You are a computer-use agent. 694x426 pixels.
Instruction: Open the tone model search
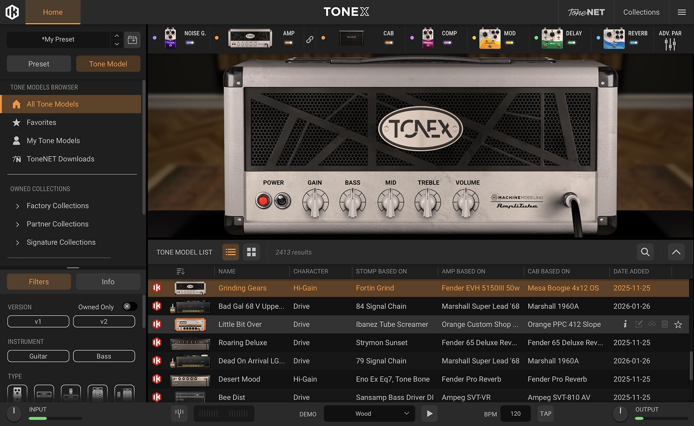click(x=645, y=252)
